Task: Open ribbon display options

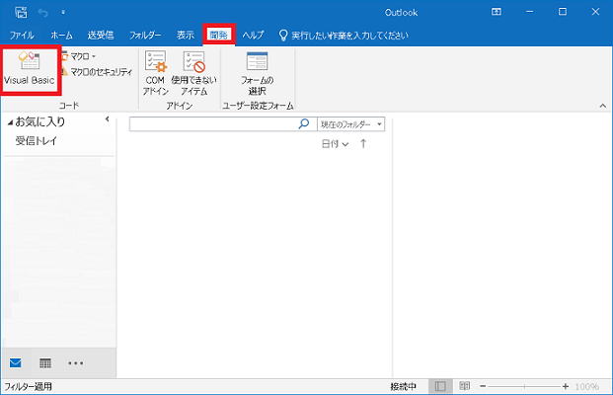Action: (497, 12)
